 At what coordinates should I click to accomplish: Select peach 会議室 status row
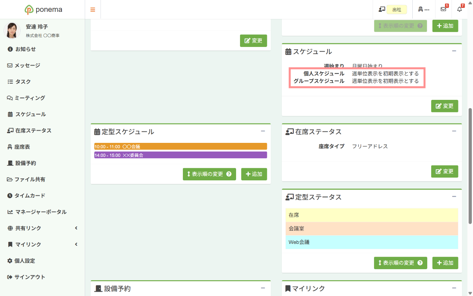tap(372, 229)
